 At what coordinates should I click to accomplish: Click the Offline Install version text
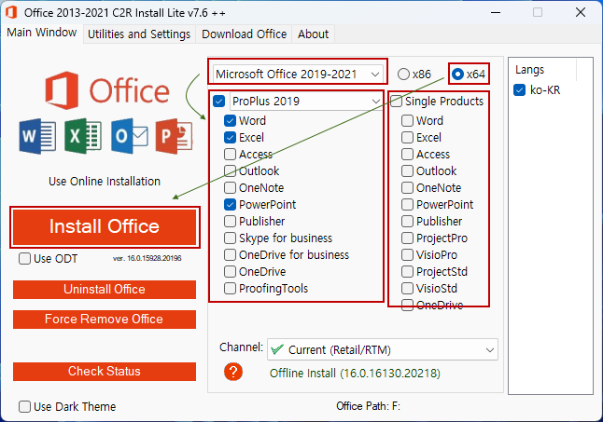point(355,374)
